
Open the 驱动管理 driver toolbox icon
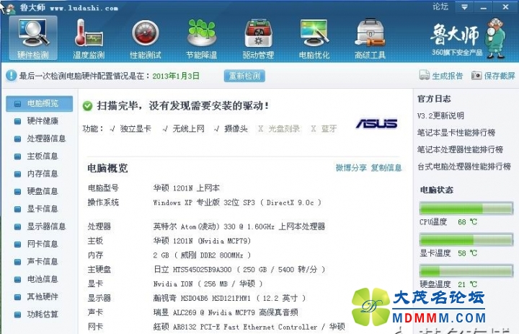click(x=258, y=38)
